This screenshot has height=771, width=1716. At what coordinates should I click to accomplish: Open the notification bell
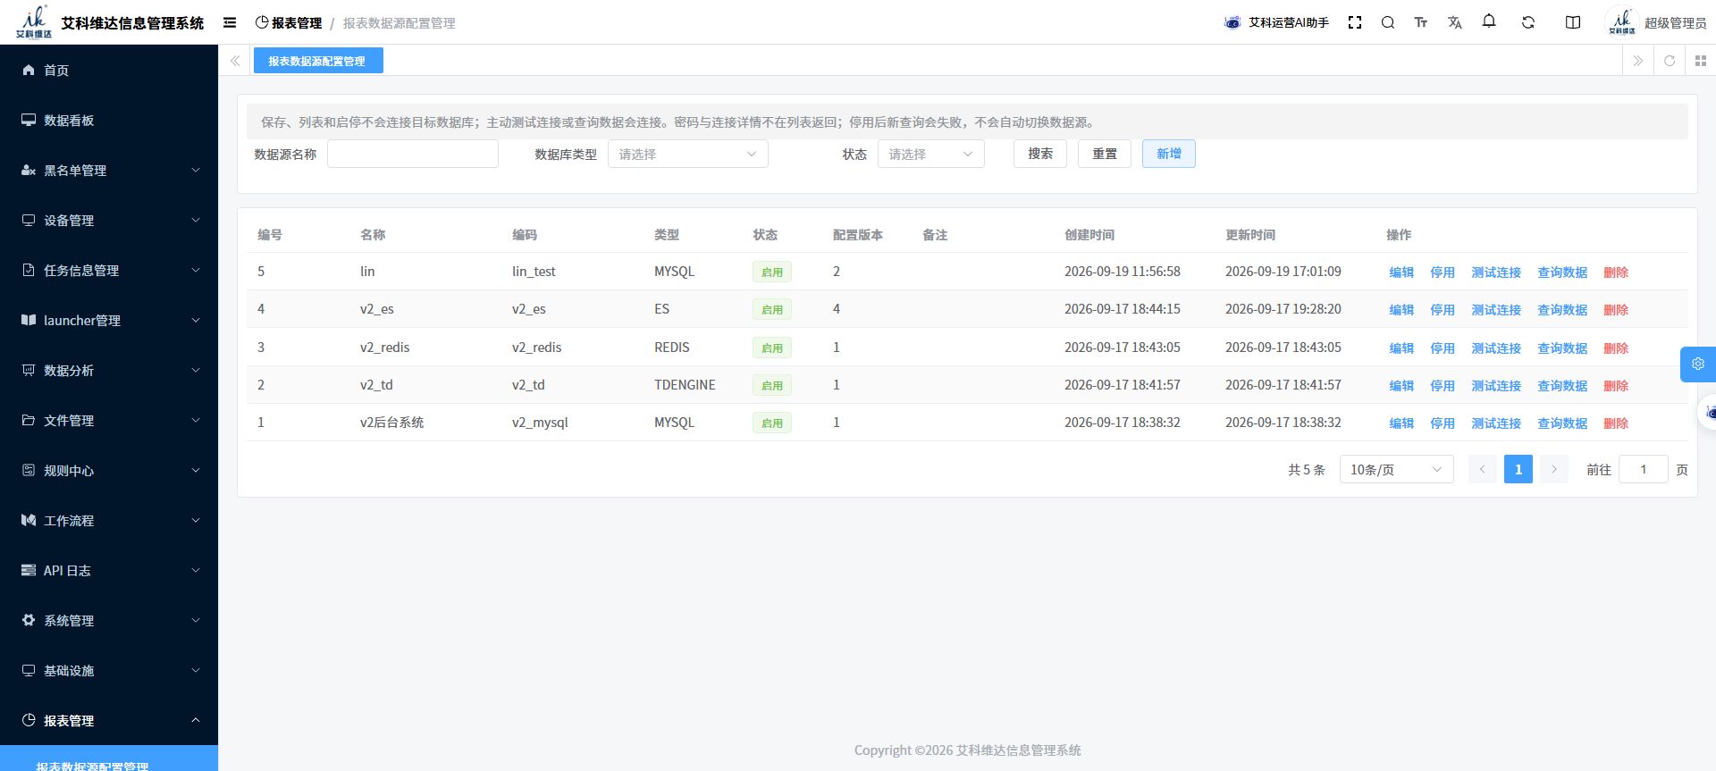tap(1489, 21)
